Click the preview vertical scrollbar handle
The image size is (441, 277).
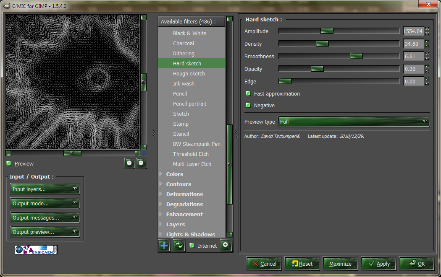144,82
